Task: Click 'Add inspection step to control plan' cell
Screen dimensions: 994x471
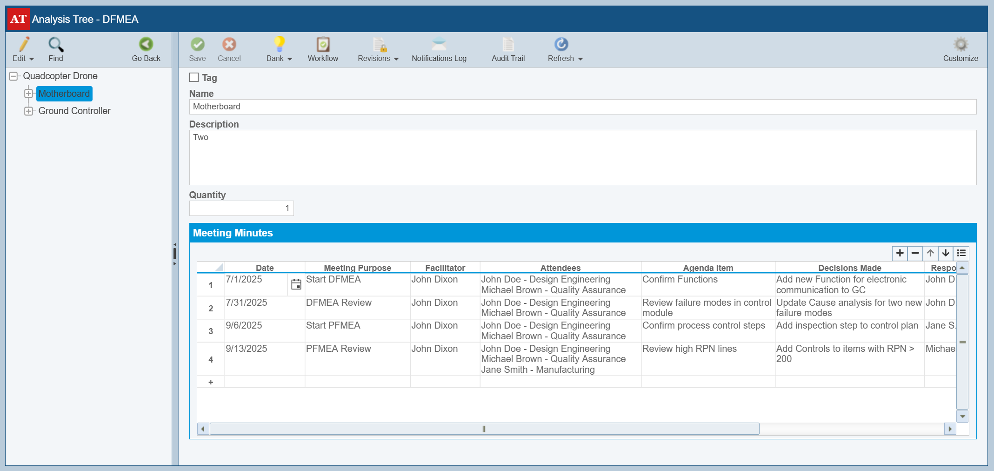Action: point(850,330)
